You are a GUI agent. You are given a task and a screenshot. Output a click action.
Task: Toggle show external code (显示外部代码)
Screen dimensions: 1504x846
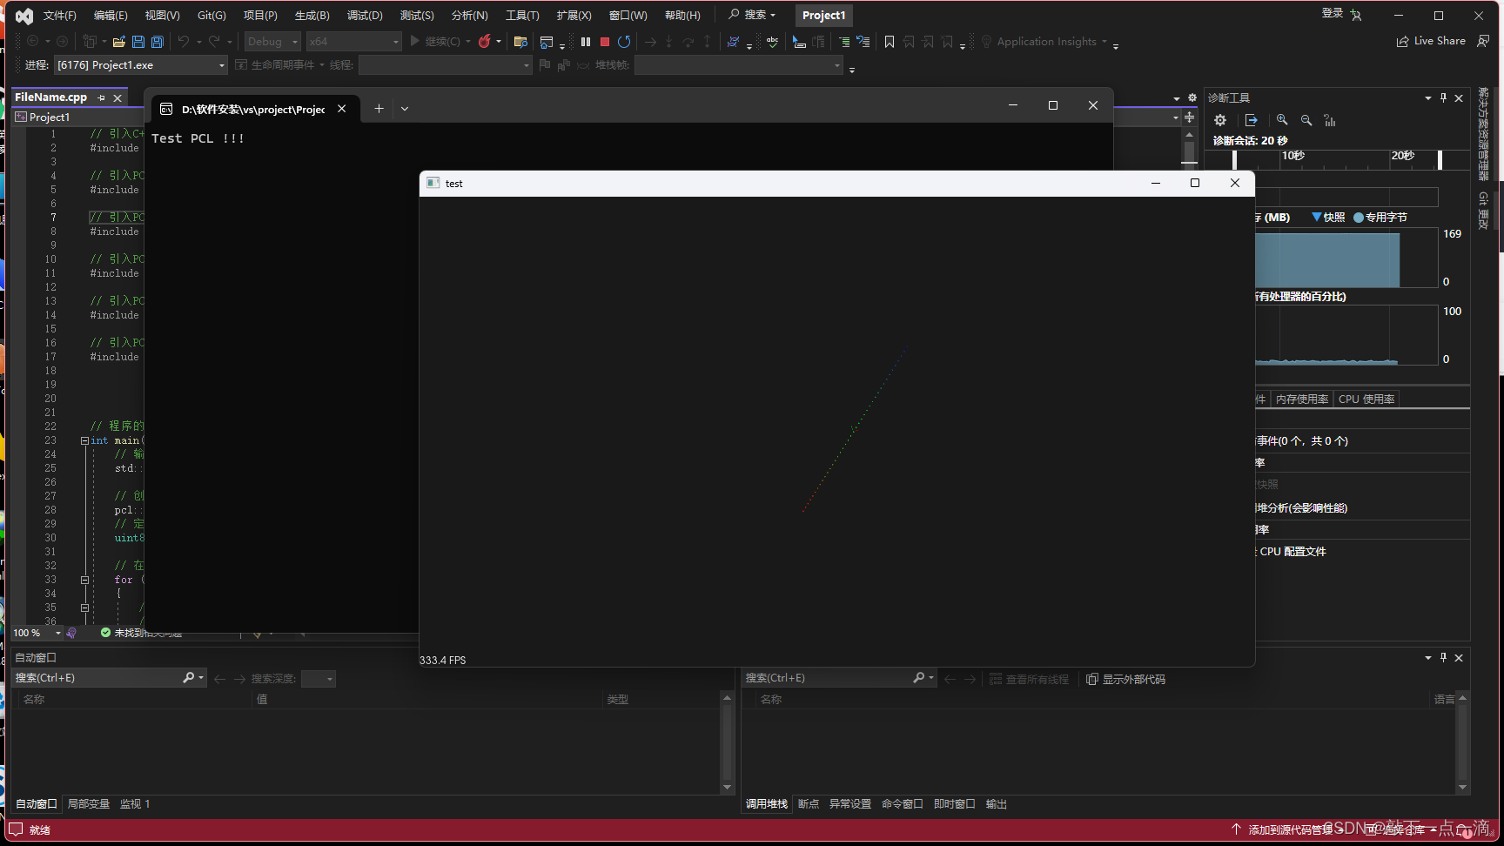click(x=1125, y=679)
